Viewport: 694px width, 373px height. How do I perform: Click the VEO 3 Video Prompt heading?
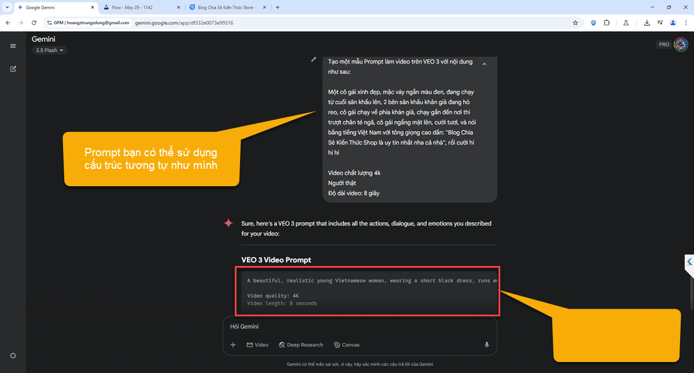point(276,260)
